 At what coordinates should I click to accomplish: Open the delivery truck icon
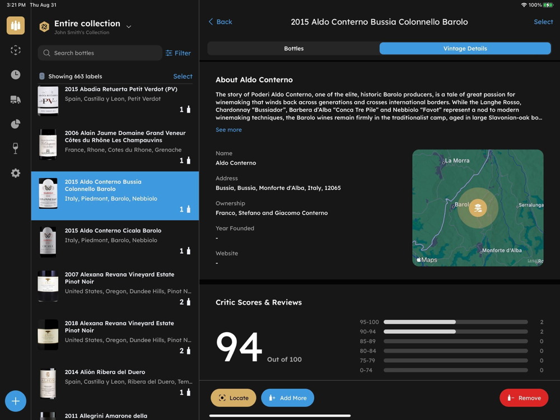click(15, 99)
